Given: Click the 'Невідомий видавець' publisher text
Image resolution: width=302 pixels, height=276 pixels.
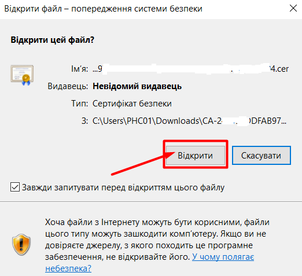Looking at the screenshot, I should click(137, 86).
